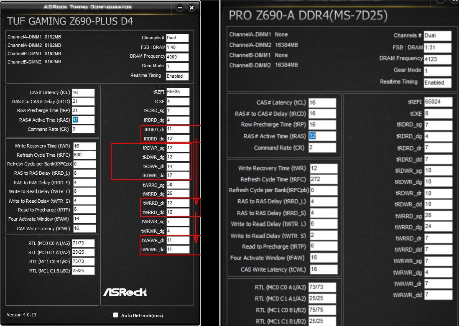Select tRAS field showing 32 in PRO Z690-A
Image resolution: width=459 pixels, height=326 pixels.
(x=322, y=136)
